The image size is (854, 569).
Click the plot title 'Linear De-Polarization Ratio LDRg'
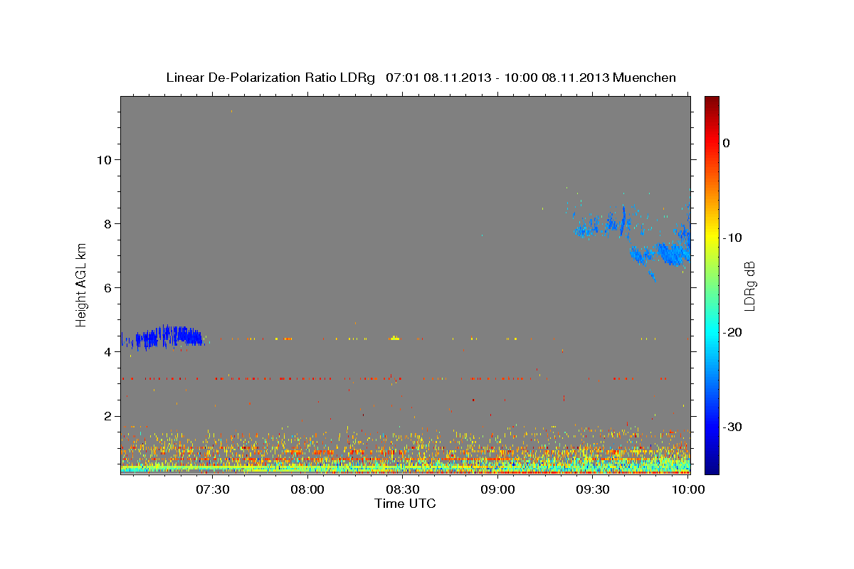[x=270, y=78]
